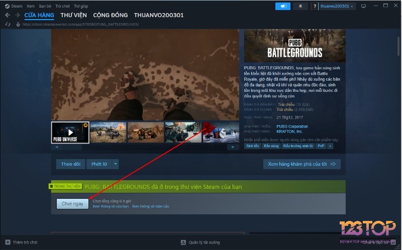The height and width of the screenshot is (250, 402).
Task: Click the PUBG BATTLEGROUNDS header image
Action: [x=294, y=46]
